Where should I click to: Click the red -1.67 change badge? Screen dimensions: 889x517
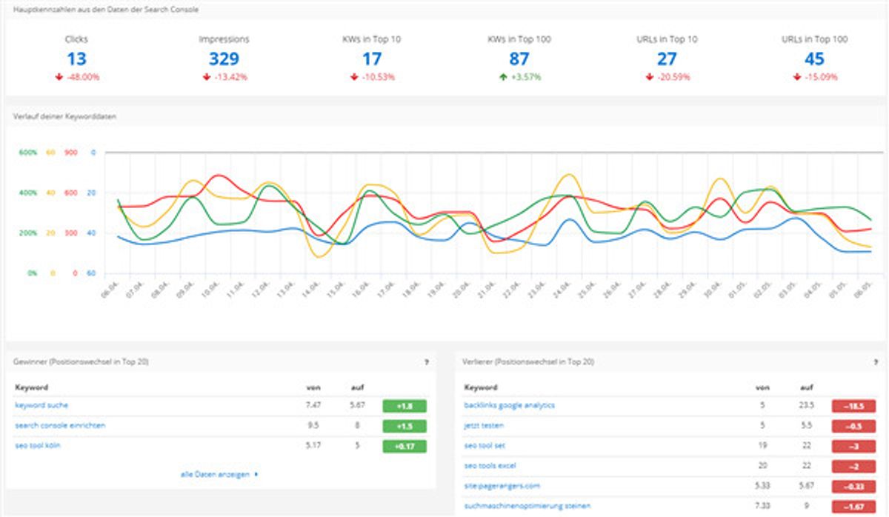coord(853,506)
